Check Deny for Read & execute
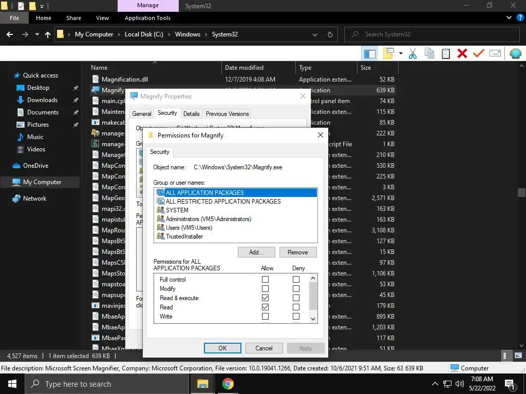Screen dimensions: 526x394 pos(296,298)
